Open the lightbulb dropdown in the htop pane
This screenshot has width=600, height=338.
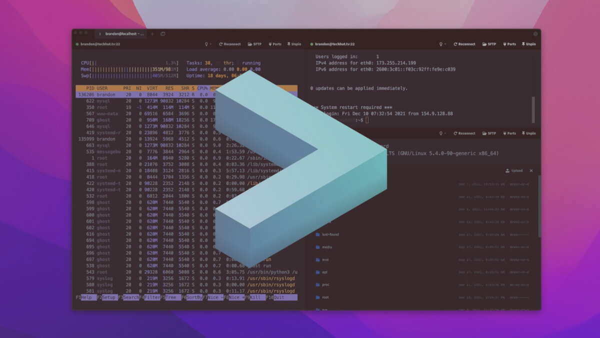coord(208,44)
